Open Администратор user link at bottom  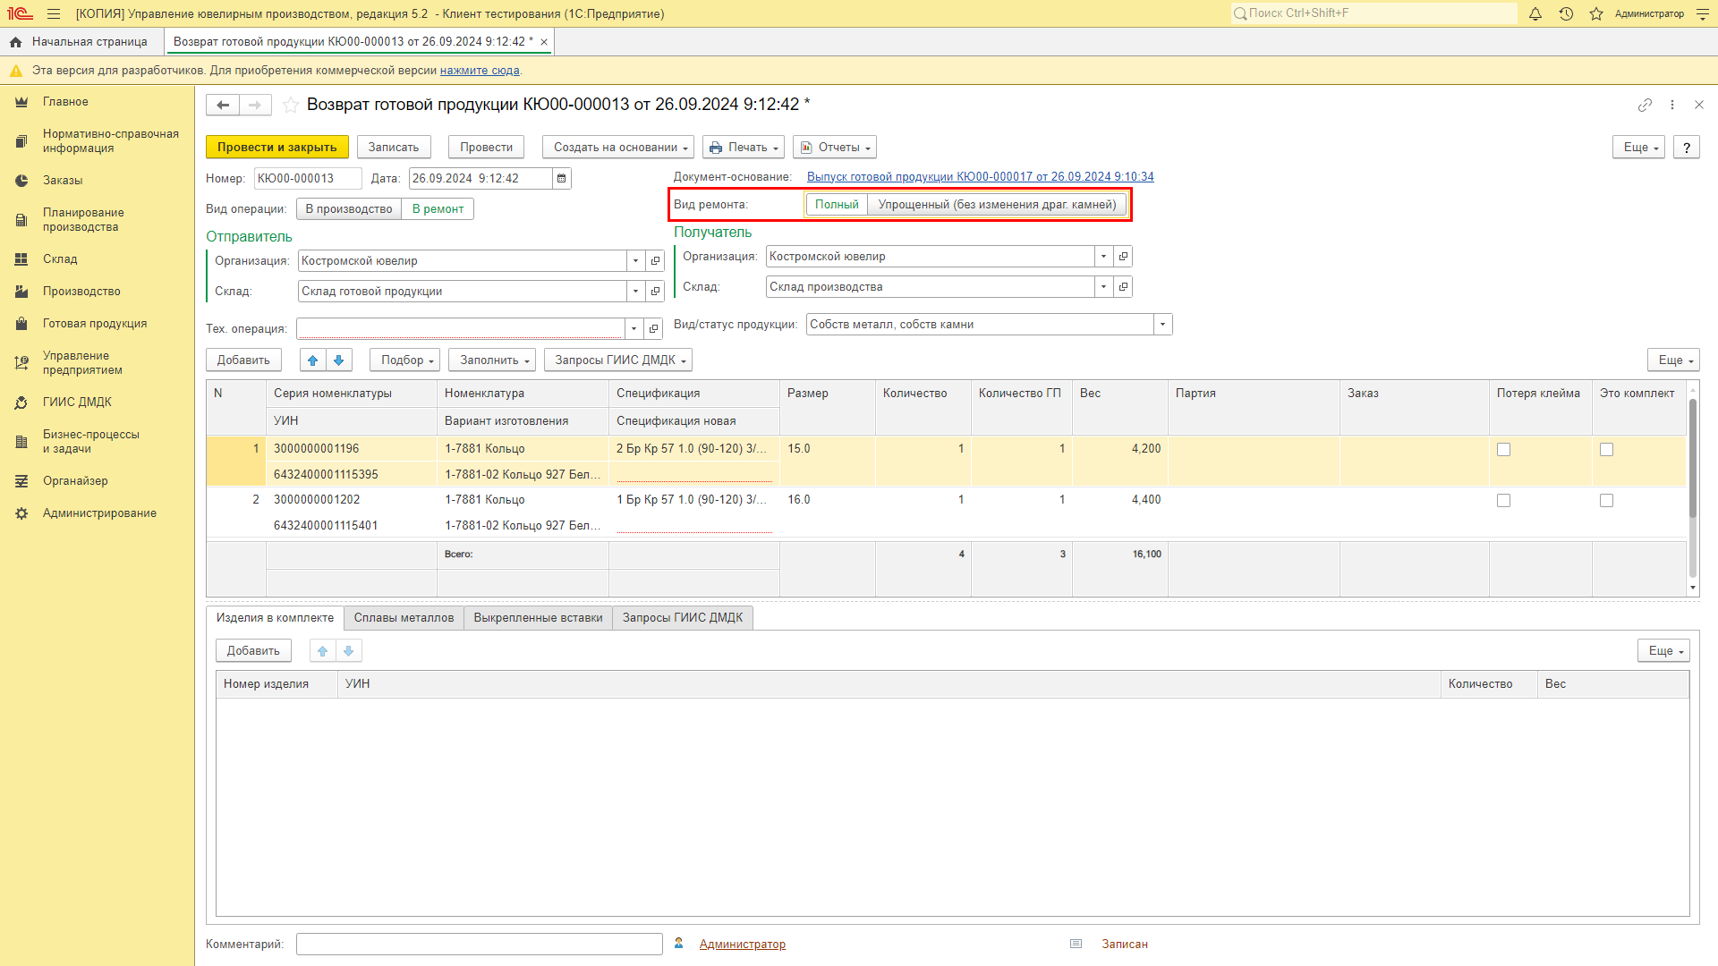[x=742, y=945]
